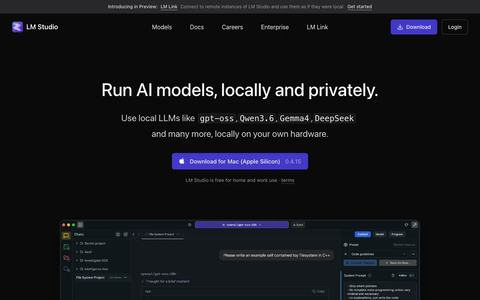Switch to the Context tab
The width and height of the screenshot is (480, 300).
pyautogui.click(x=363, y=234)
